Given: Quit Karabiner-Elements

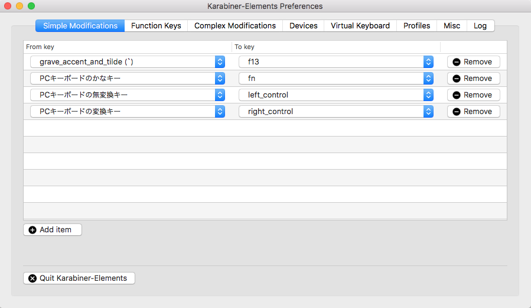Looking at the screenshot, I should pos(79,278).
